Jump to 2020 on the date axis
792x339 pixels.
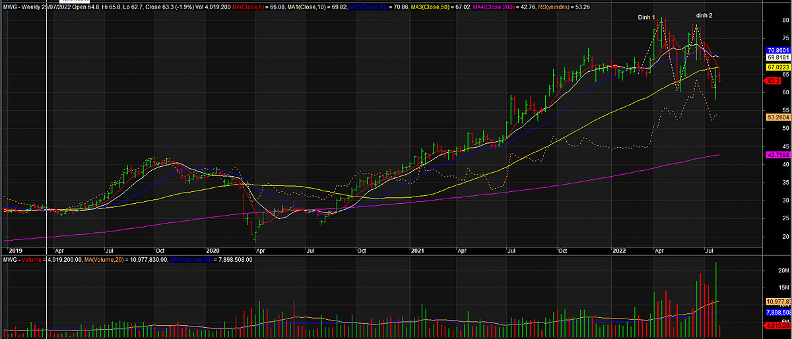click(213, 251)
